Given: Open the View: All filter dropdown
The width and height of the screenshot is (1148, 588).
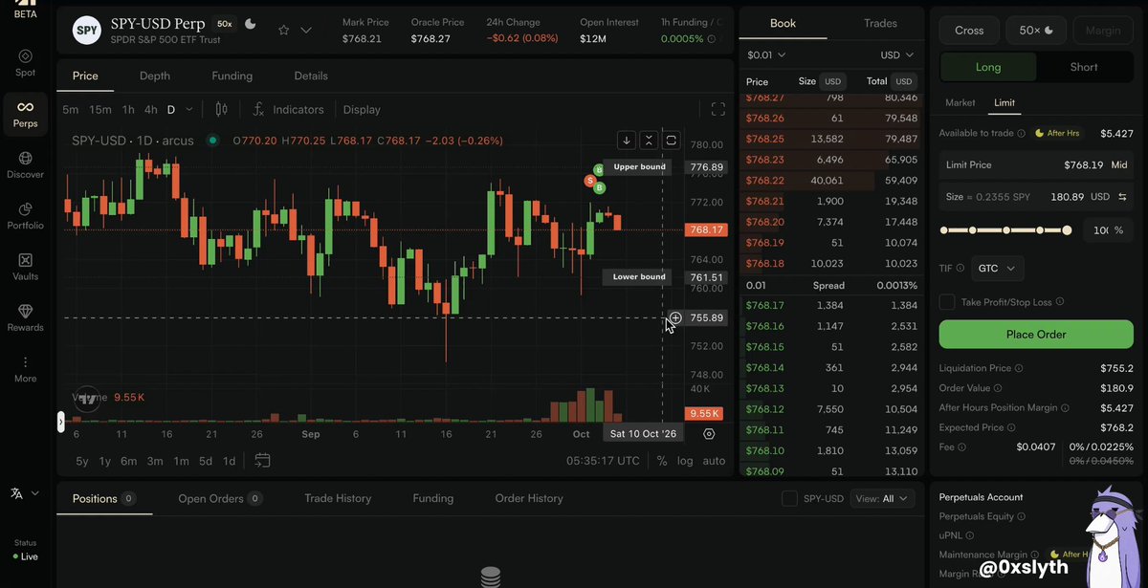Looking at the screenshot, I should (x=882, y=498).
